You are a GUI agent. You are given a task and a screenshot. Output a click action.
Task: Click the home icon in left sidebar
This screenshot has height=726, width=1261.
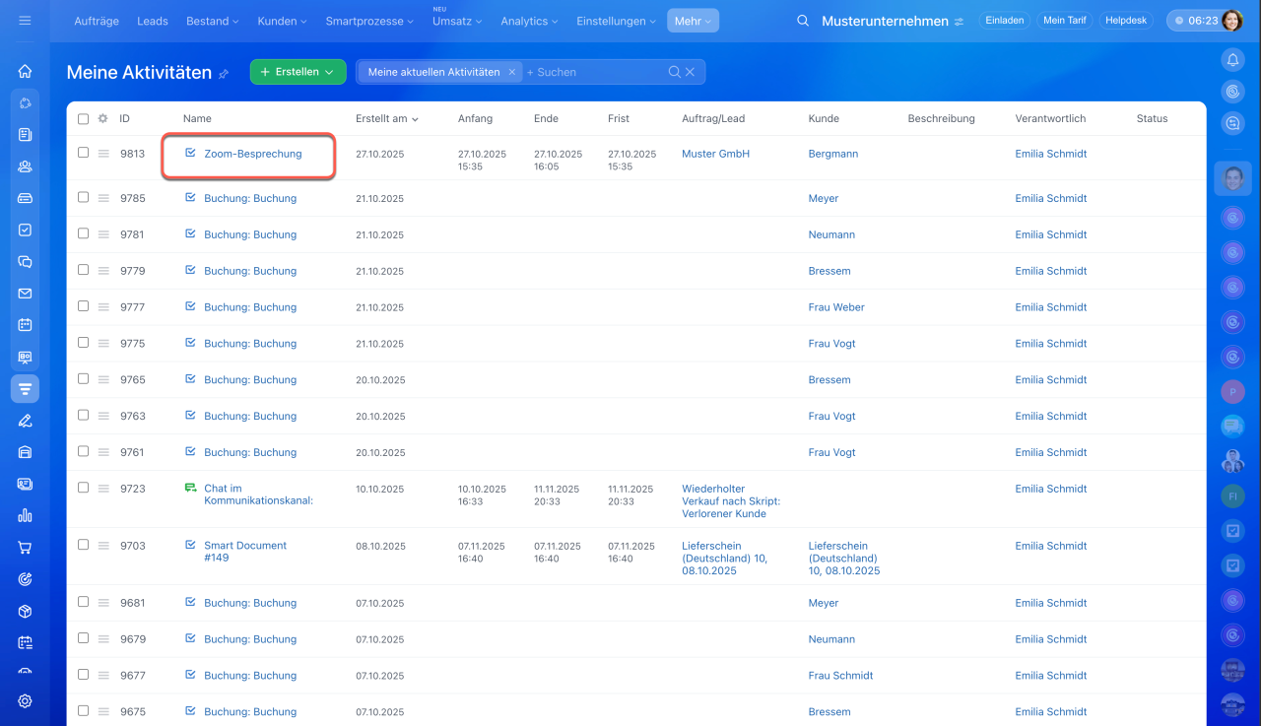point(25,71)
